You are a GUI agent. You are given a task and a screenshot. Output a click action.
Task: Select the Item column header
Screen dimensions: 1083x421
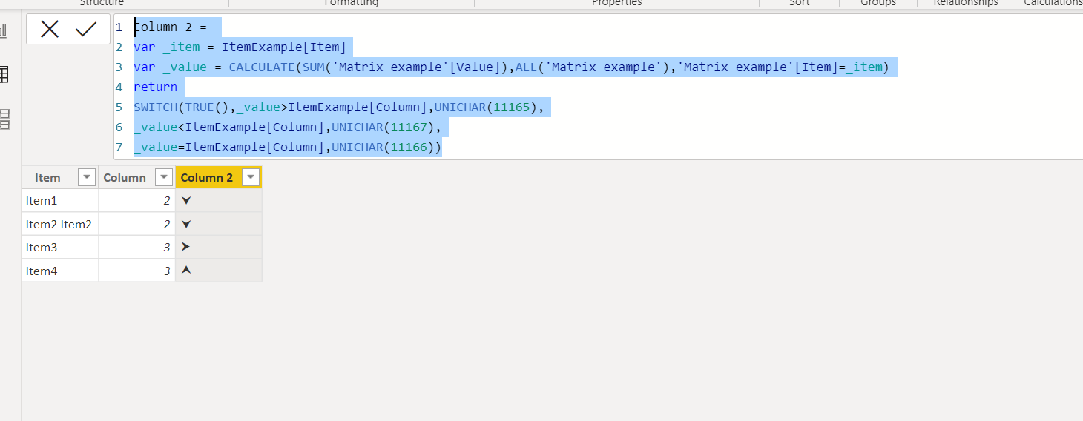pyautogui.click(x=47, y=177)
